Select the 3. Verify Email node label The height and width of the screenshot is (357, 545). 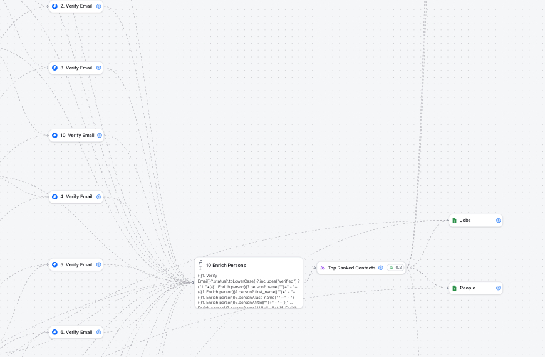point(76,68)
